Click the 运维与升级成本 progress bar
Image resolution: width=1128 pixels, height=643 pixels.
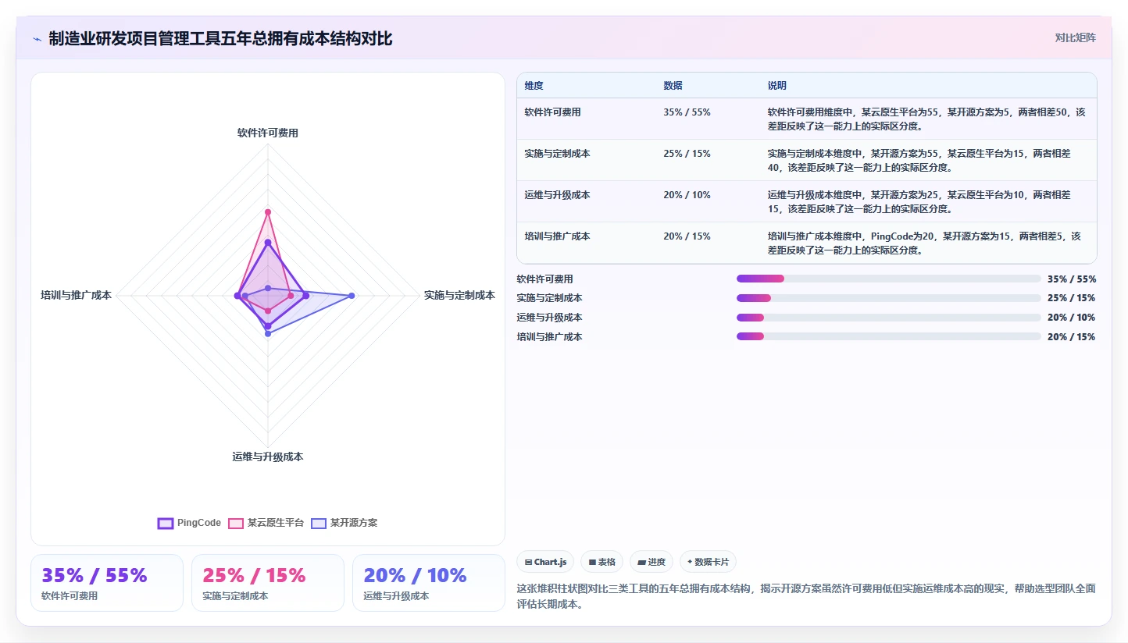point(889,318)
